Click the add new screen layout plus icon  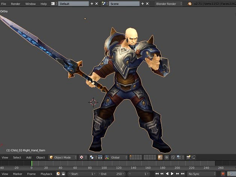[x=92, y=3]
